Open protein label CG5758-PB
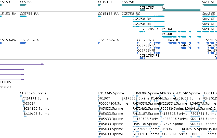The height and width of the screenshot is (138, 217). tap(146, 51)
